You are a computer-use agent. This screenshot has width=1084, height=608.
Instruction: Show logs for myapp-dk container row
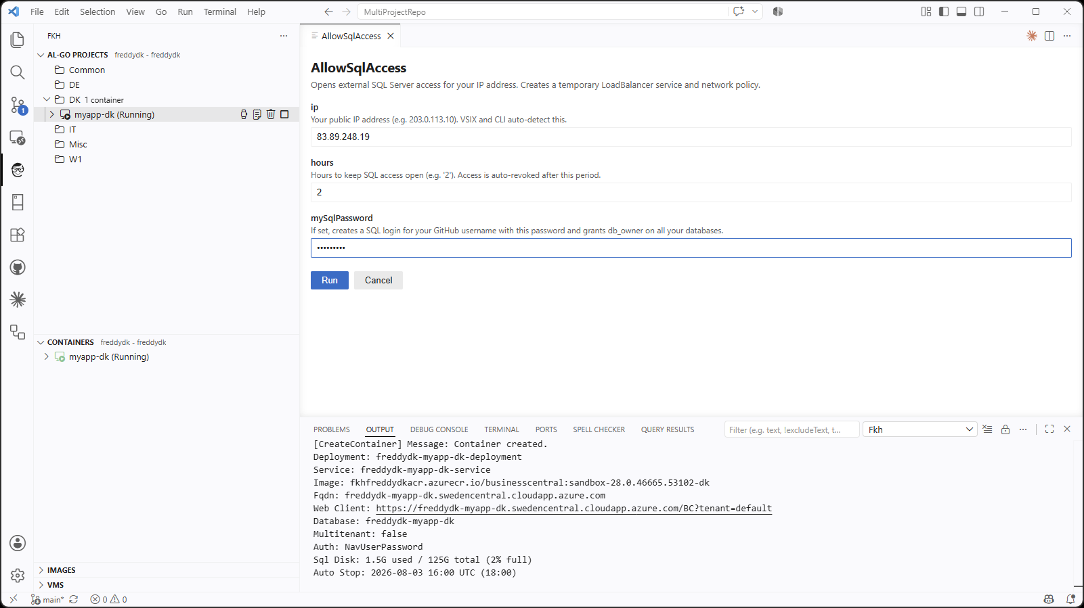pyautogui.click(x=257, y=114)
